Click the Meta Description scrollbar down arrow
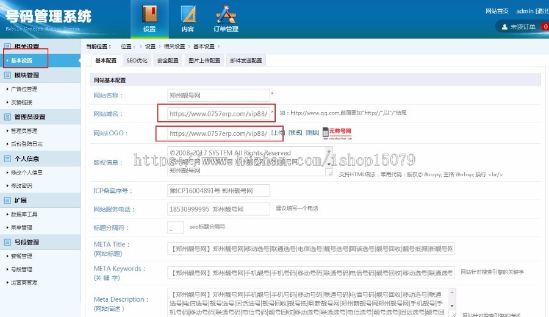Viewport: 549px width, 317px height. [452, 305]
